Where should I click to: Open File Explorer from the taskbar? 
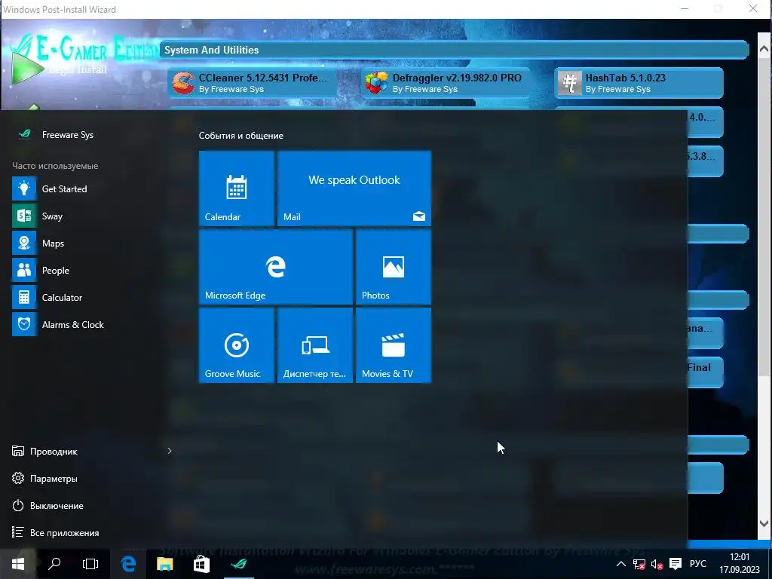coord(165,564)
